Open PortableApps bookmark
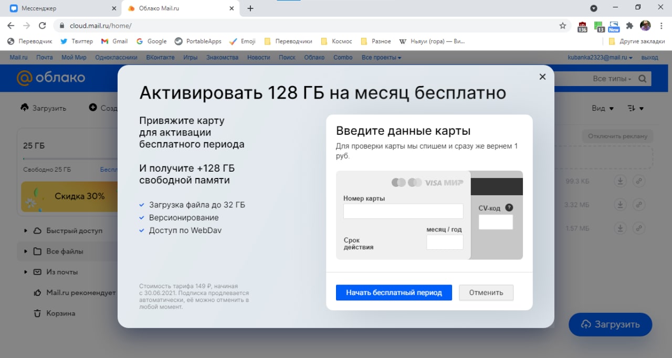Image resolution: width=672 pixels, height=358 pixels. (198, 41)
